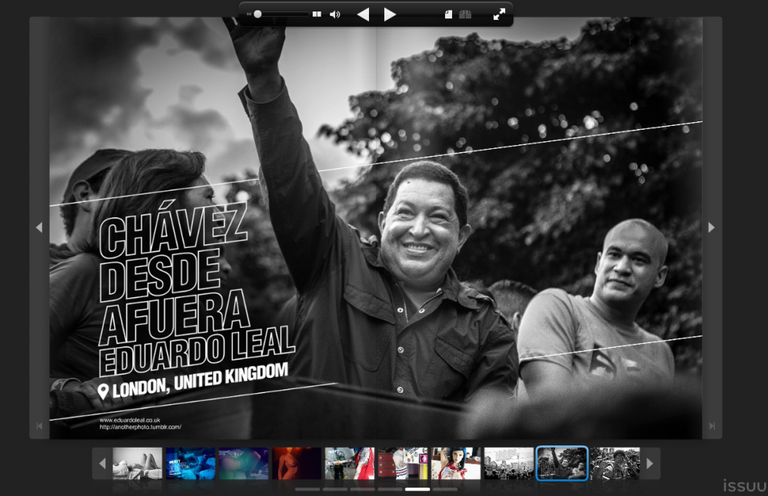The width and height of the screenshot is (768, 496).
Task: Jump to first page icon at bottom-left
Action: 39,426
